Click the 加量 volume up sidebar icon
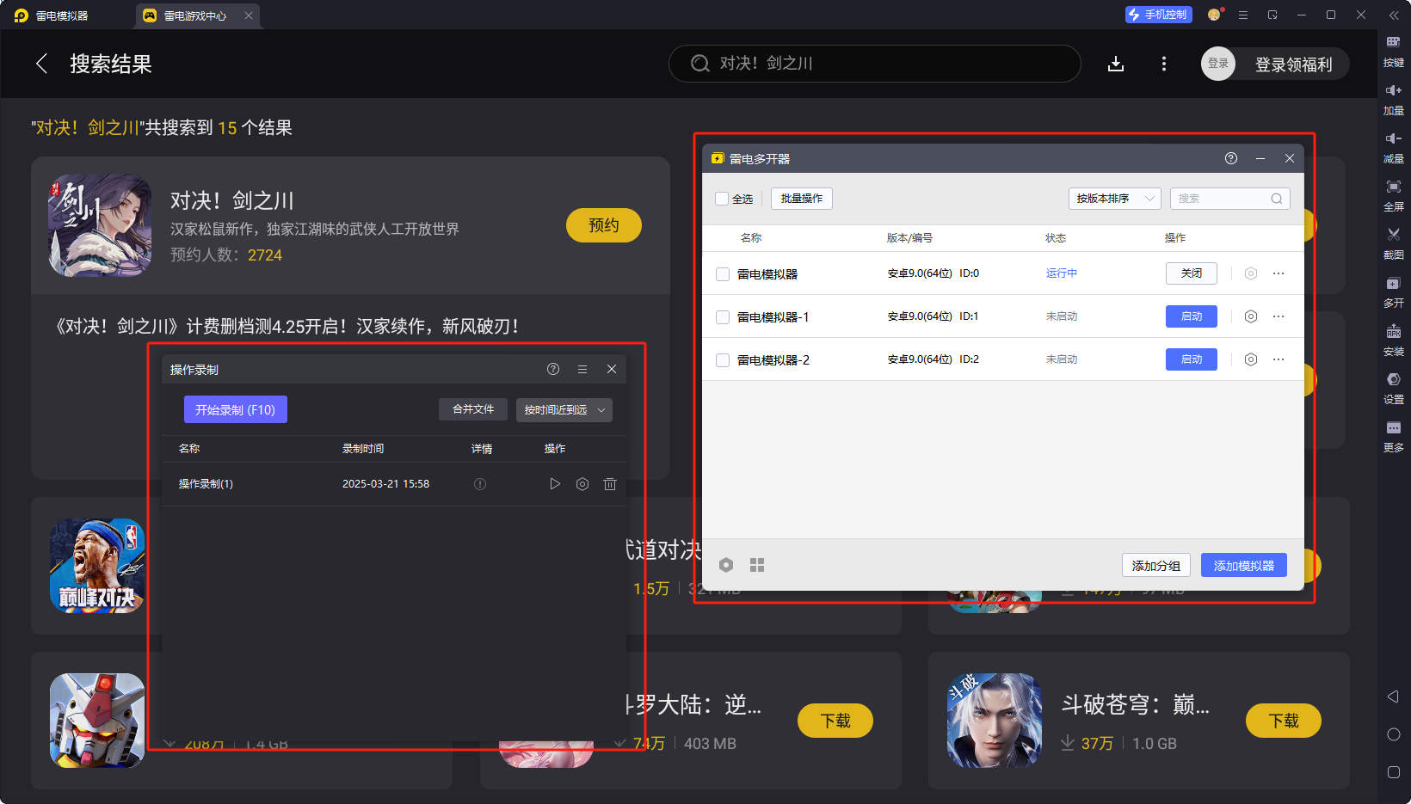 coord(1393,99)
